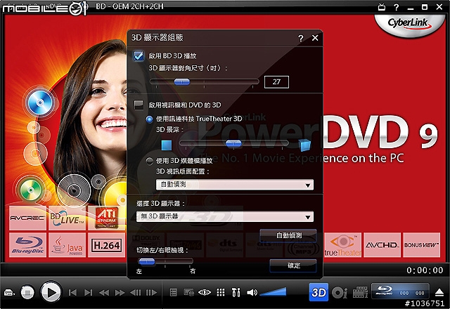The width and height of the screenshot is (450, 309).
Task: Click the CyberLink logo badge
Action: coord(409,25)
